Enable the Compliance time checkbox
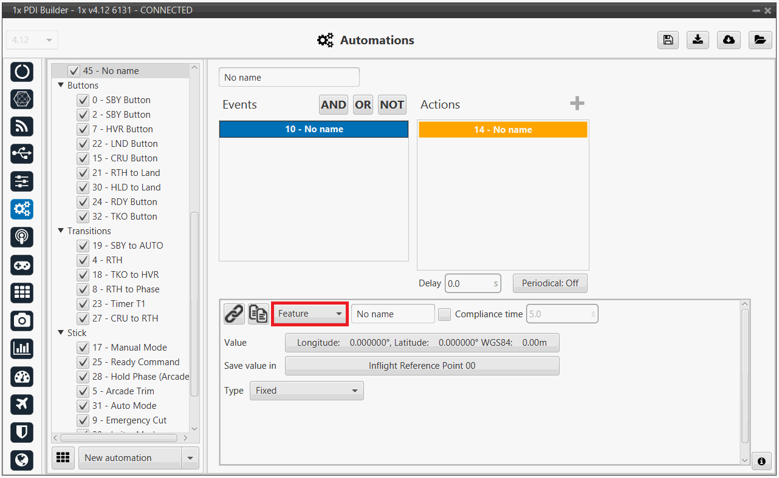 (x=445, y=314)
